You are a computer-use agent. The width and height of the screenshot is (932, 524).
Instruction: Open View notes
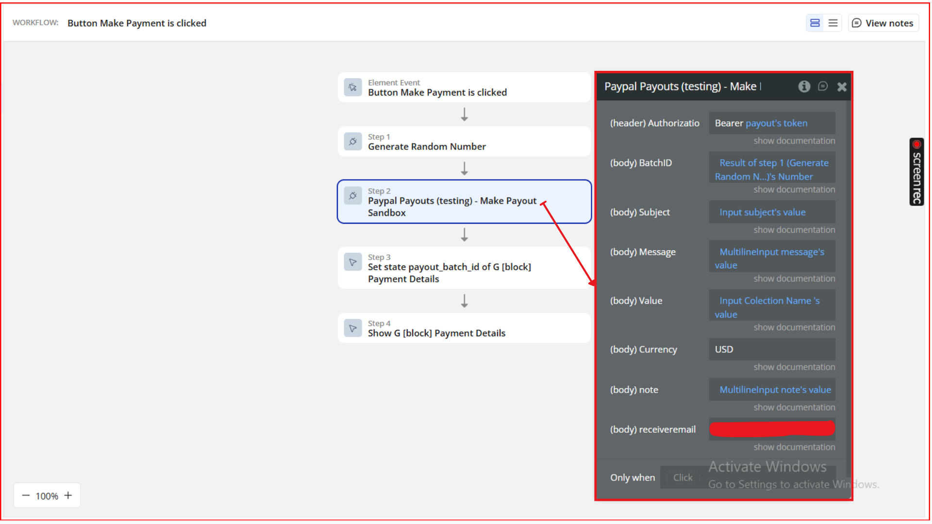(883, 23)
